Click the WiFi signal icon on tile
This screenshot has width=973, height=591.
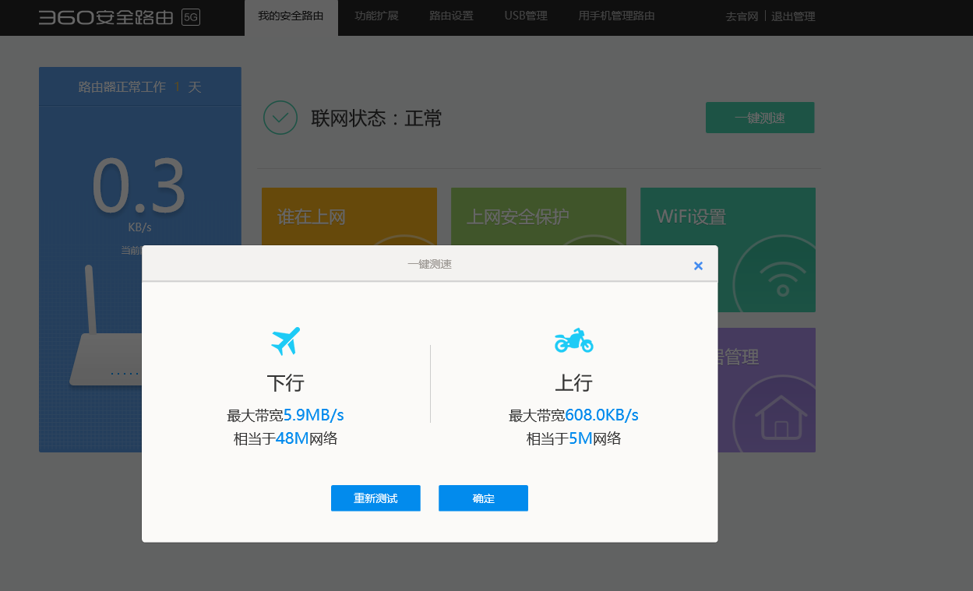(x=781, y=276)
